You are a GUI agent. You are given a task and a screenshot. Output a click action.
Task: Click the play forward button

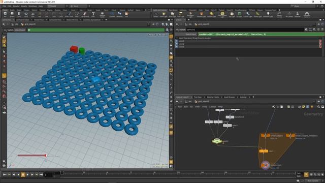[x=27, y=175]
